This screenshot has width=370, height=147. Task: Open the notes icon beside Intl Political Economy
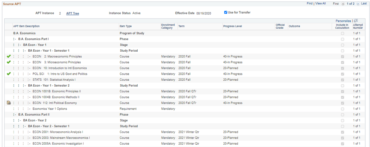pos(8,103)
